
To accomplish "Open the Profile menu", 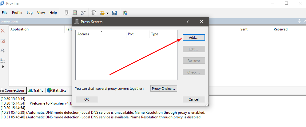I will [17, 13].
